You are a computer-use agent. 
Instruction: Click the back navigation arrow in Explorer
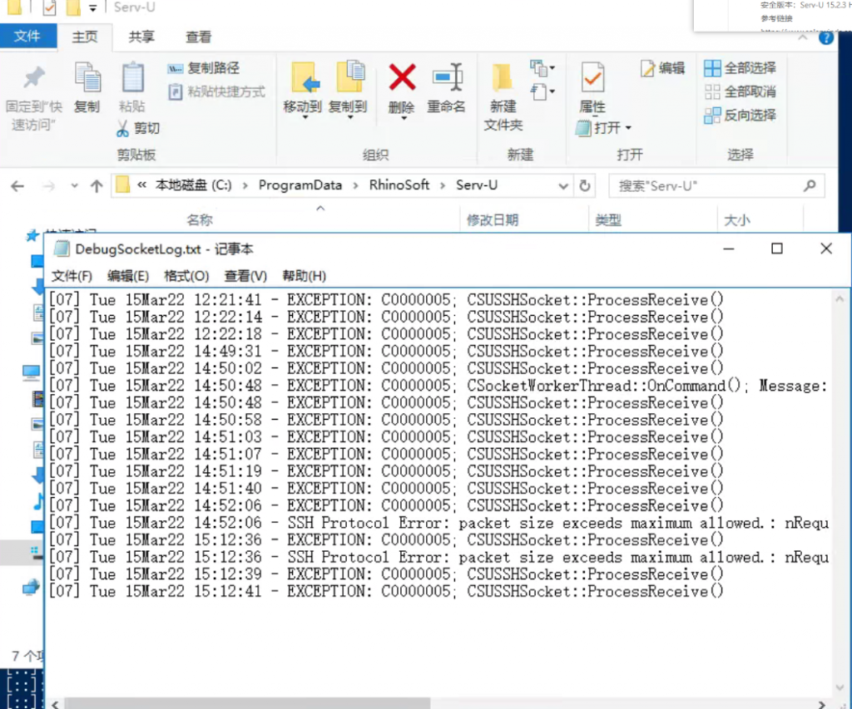[x=17, y=185]
